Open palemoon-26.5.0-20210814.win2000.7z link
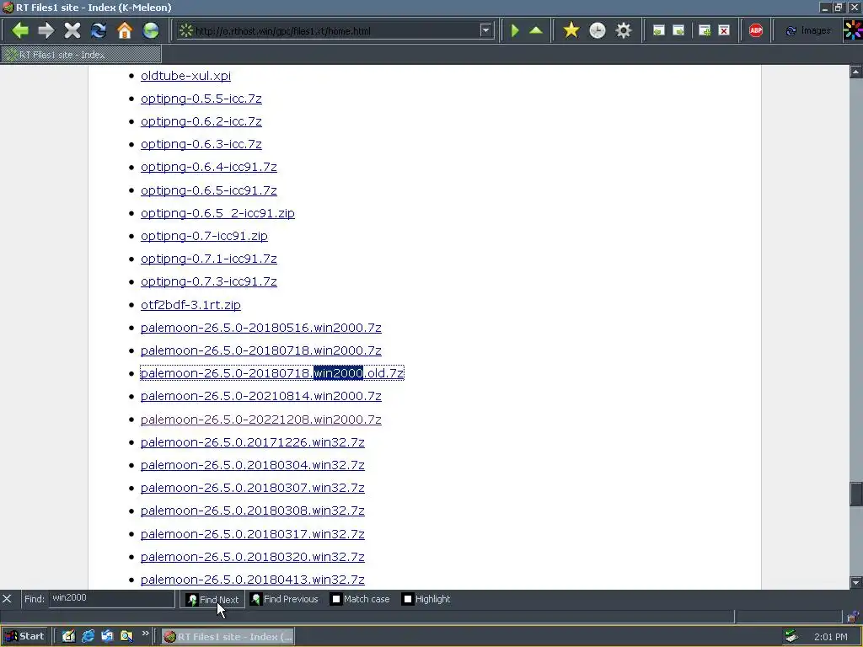863x647 pixels. click(261, 396)
